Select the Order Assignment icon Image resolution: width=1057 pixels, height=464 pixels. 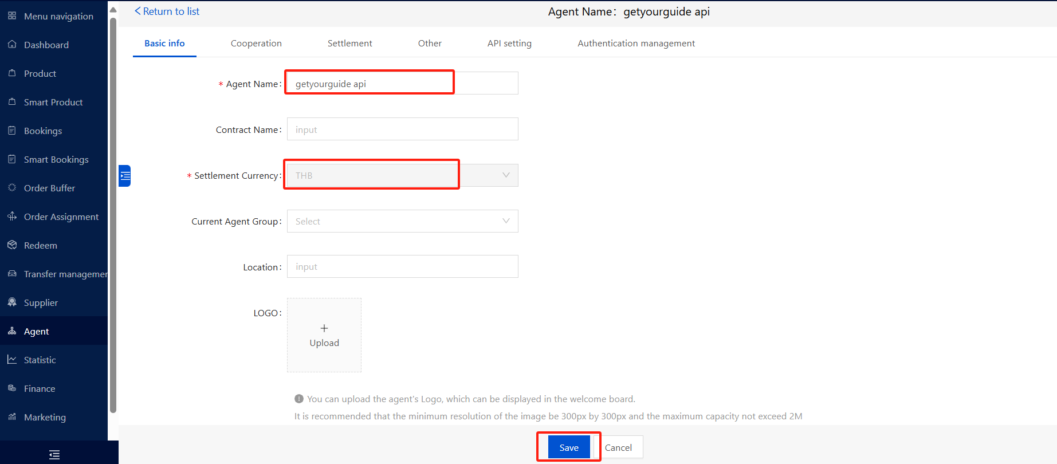pos(12,217)
